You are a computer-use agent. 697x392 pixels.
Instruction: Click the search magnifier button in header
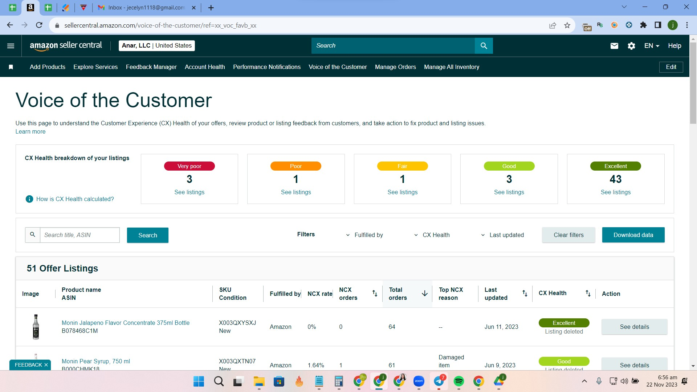coord(484,46)
